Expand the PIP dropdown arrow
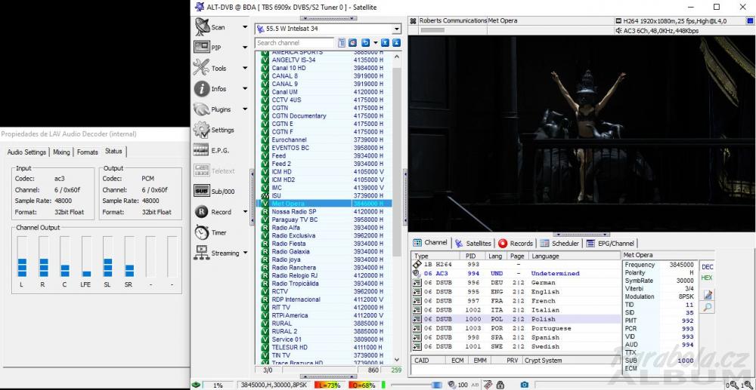Viewport: 756px width, 390px height. coord(245,48)
